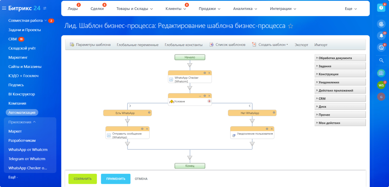This screenshot has width=389, height=187.
Task: Expand the Обработка документа section
Action: [340, 58]
